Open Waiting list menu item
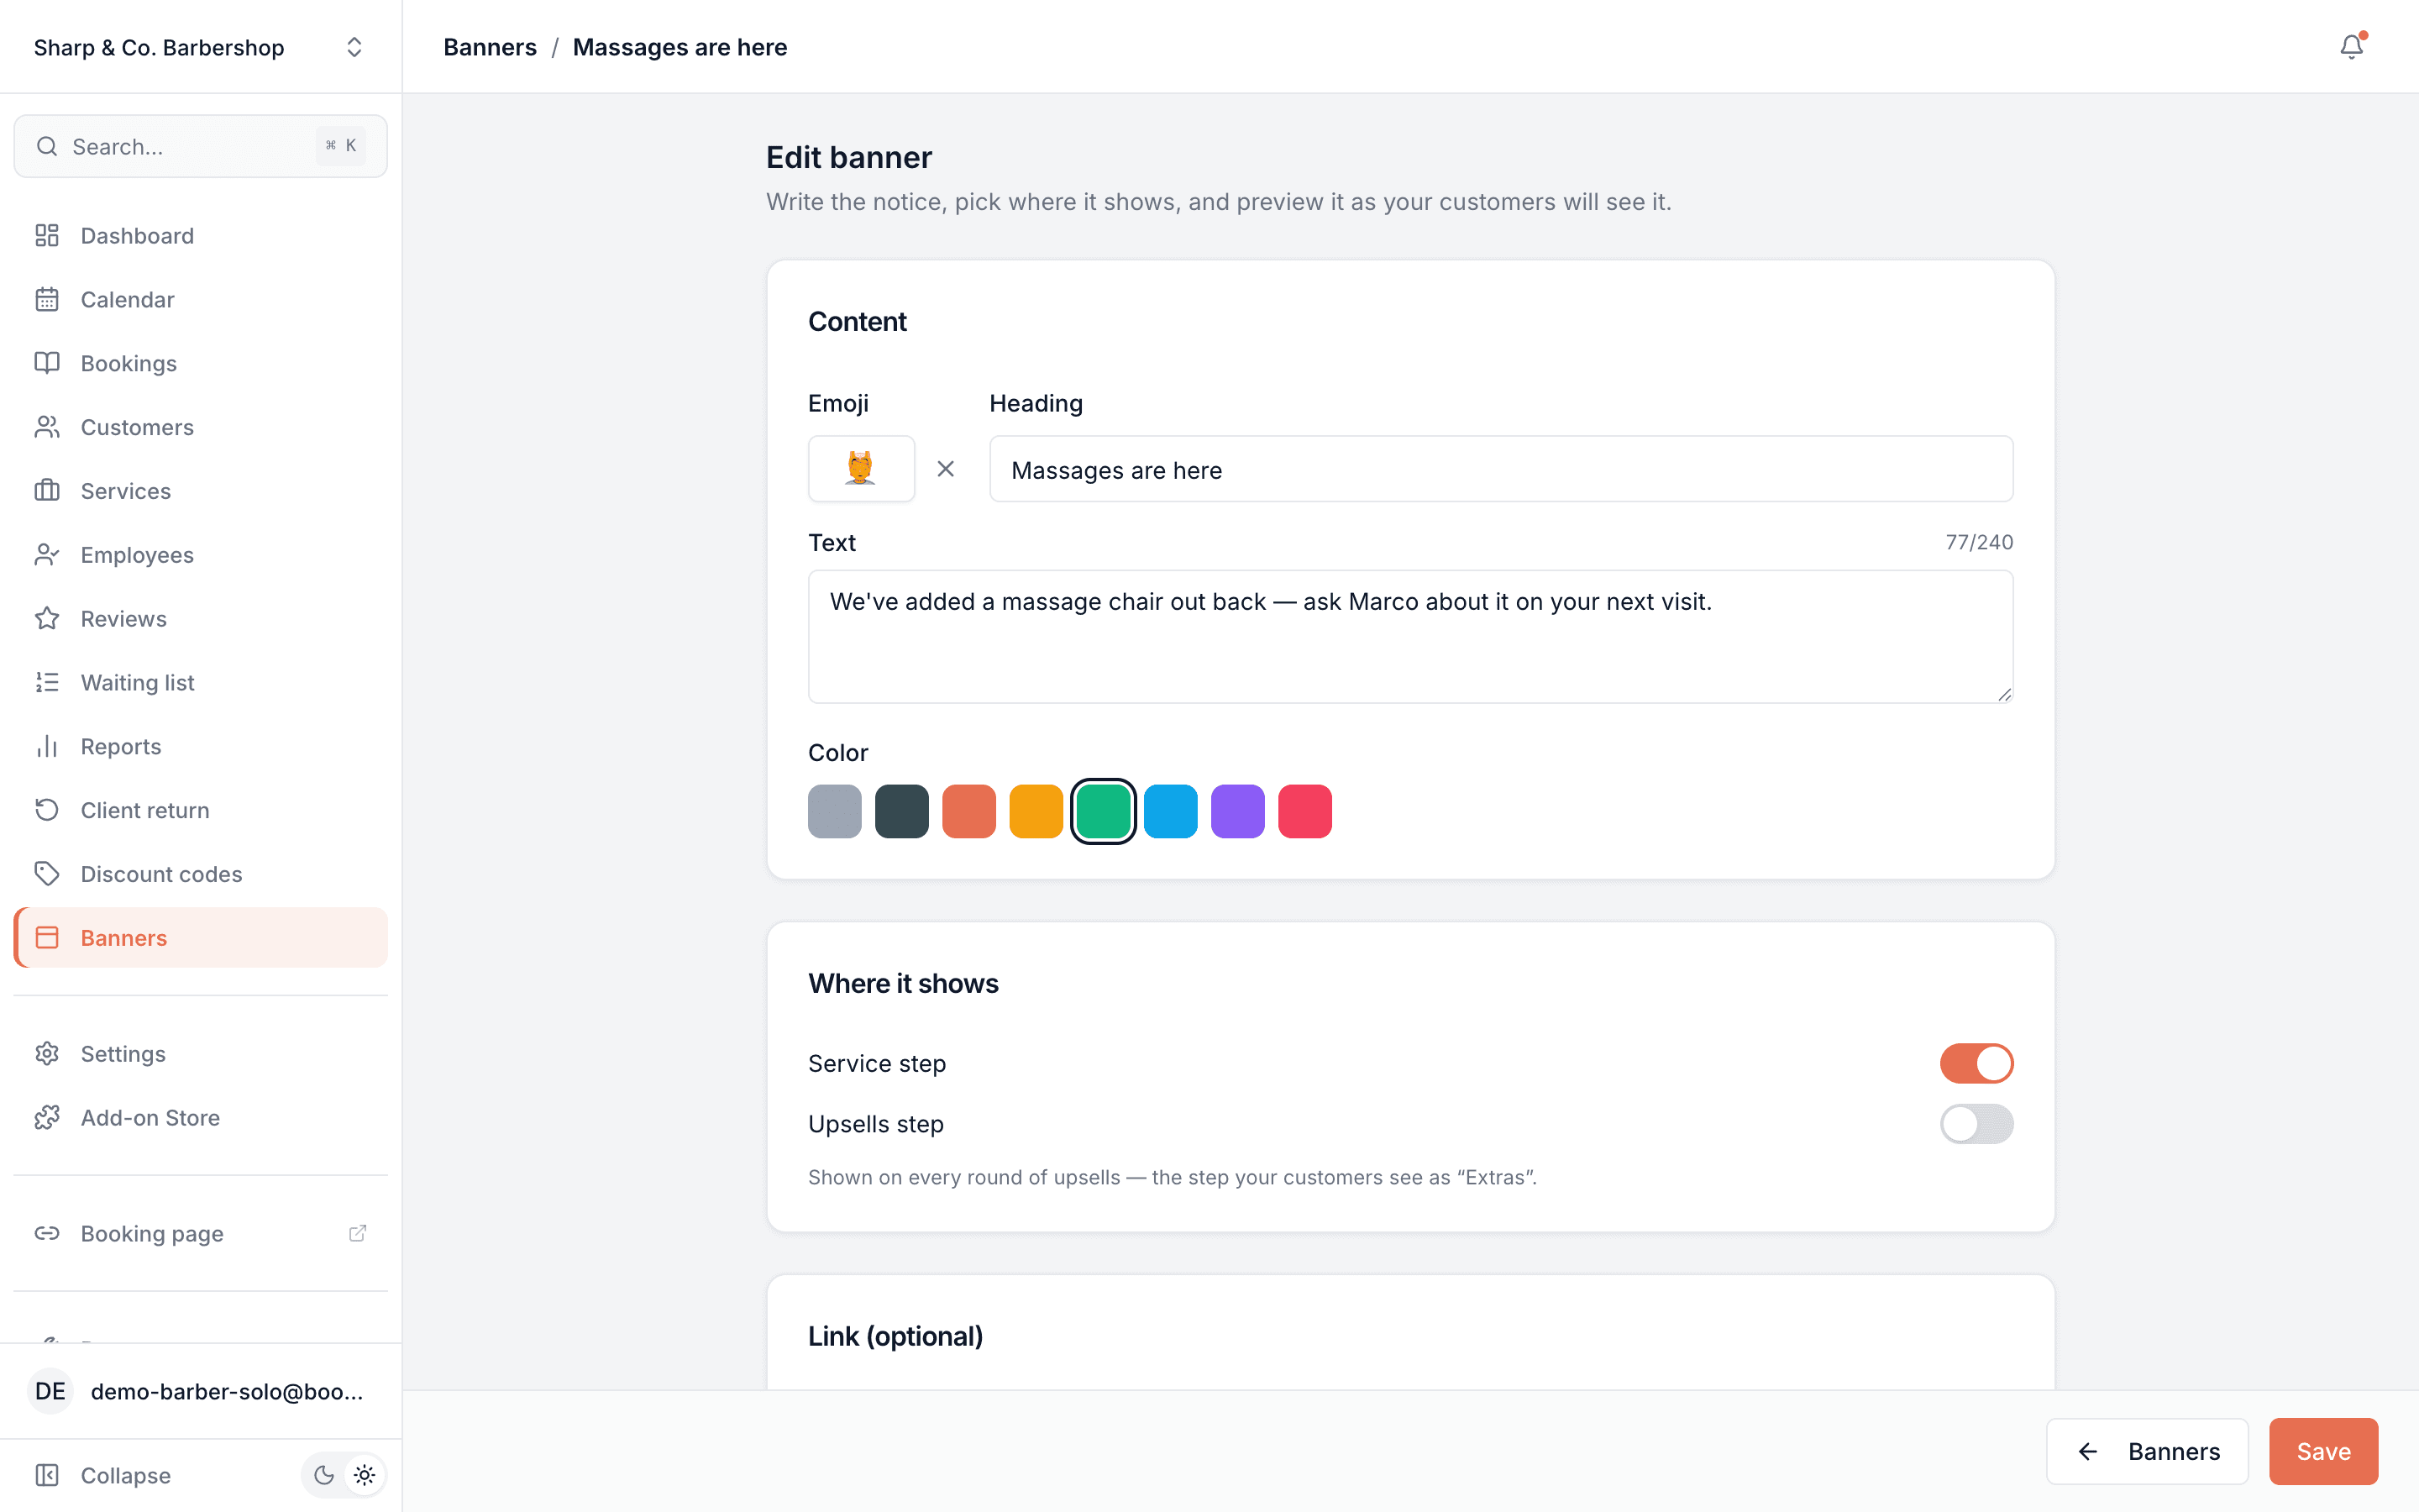Screen dimensions: 2419x1512 tap(200, 682)
